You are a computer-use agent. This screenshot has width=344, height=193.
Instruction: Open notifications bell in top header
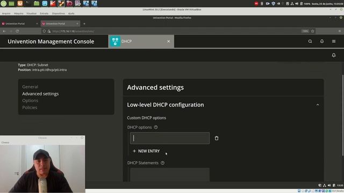pyautogui.click(x=322, y=41)
